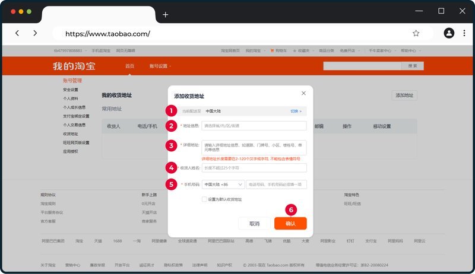Click the 支付宝 footer link
This screenshot has height=274, width=475.
pos(370,241)
